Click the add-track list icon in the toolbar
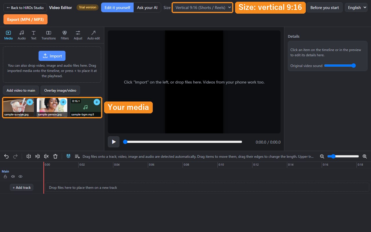 (x=77, y=156)
